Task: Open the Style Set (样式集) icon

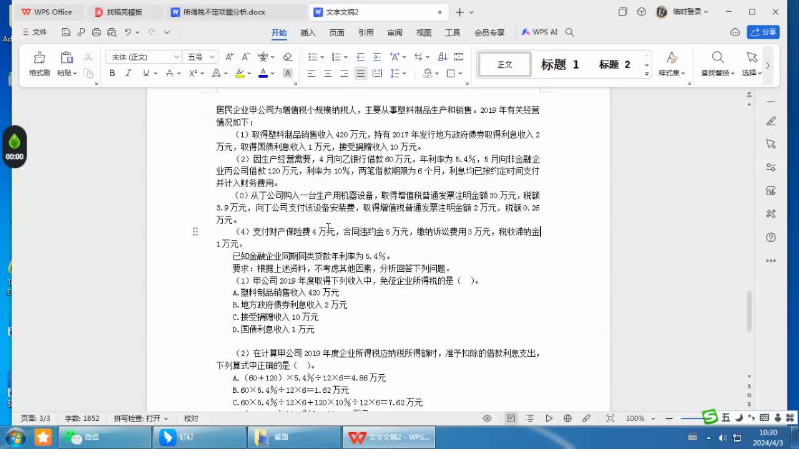Action: (x=672, y=57)
